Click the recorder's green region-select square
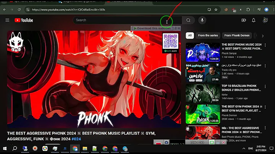 pos(212,143)
